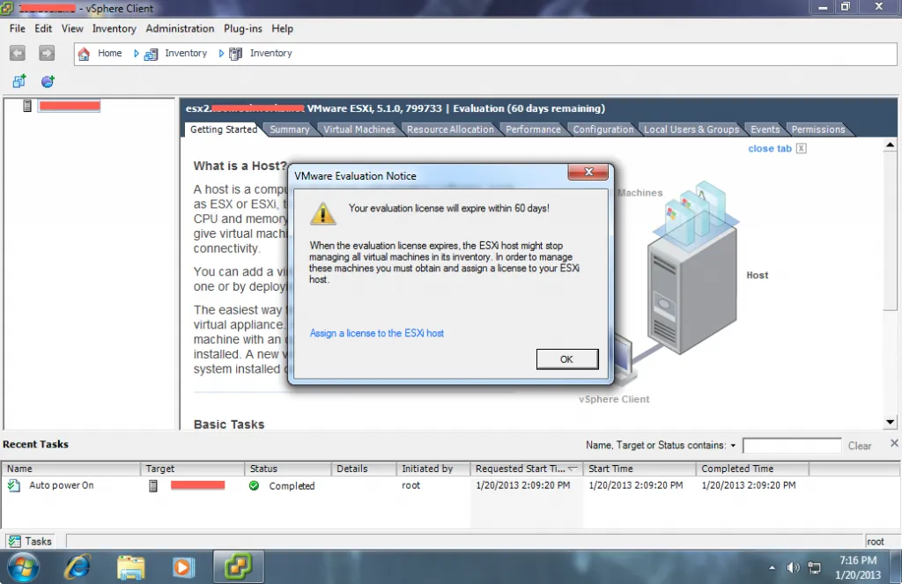Click the Initiated by column header
This screenshot has height=584, width=902.
[x=433, y=469]
